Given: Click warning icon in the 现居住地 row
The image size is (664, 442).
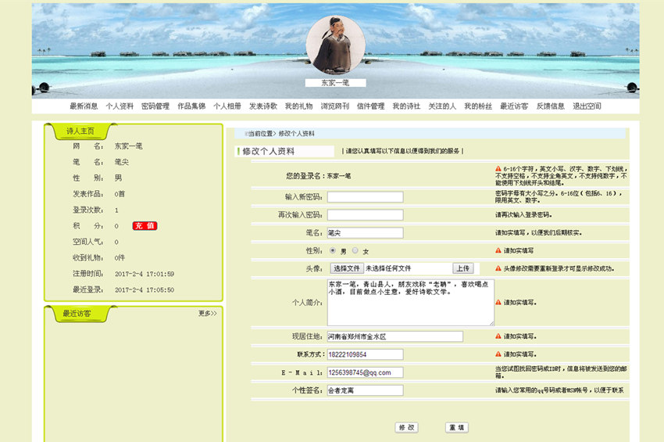Looking at the screenshot, I should pos(498,336).
